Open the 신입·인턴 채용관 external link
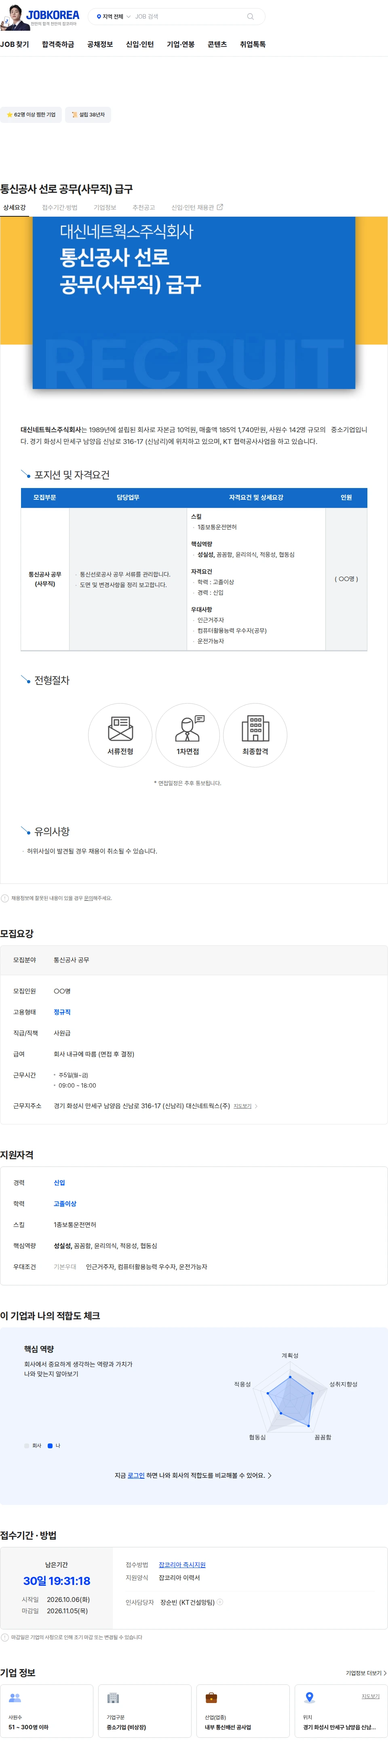Screen dimensions: 388x1756 197,207
